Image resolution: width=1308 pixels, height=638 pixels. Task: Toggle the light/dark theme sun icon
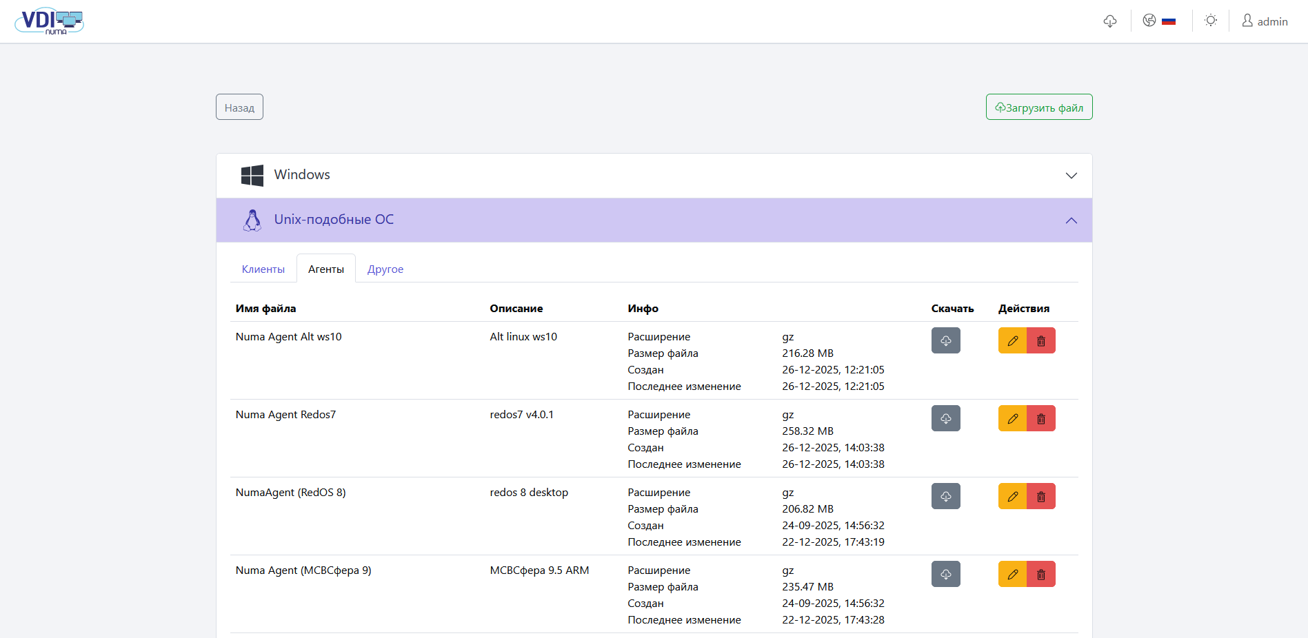[1210, 21]
